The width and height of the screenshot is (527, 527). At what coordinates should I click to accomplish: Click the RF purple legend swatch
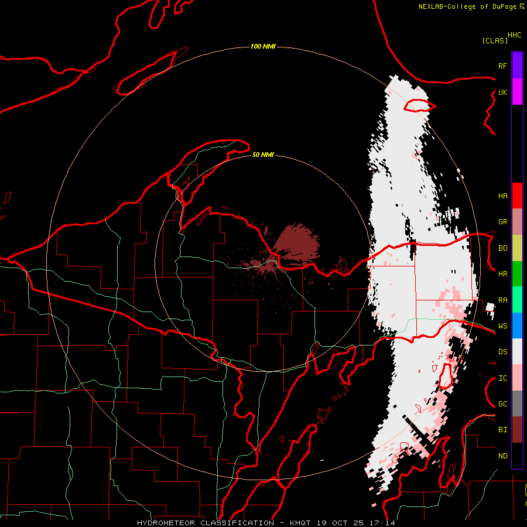pos(517,66)
